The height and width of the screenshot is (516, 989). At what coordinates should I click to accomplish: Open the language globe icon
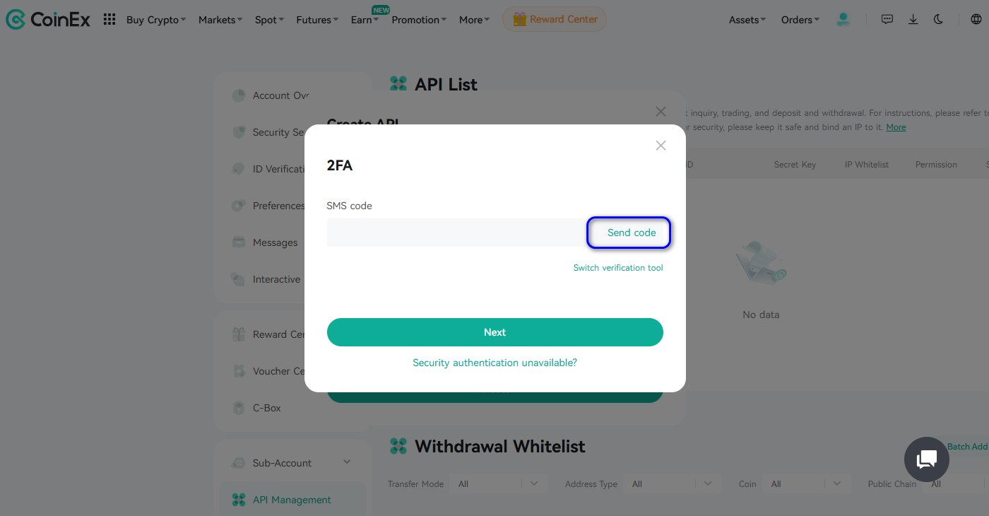[x=976, y=20]
